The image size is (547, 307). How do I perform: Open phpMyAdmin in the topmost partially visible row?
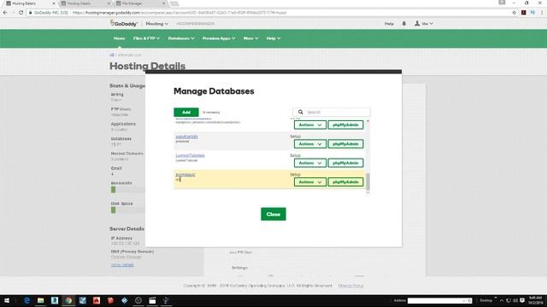pyautogui.click(x=345, y=125)
